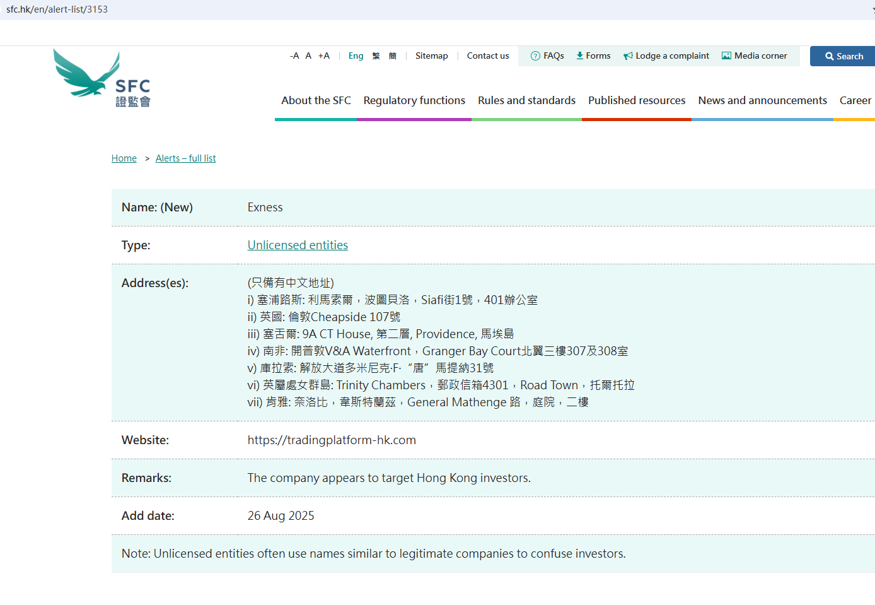
Task: Click the magnifier icon in Search button
Action: (829, 57)
